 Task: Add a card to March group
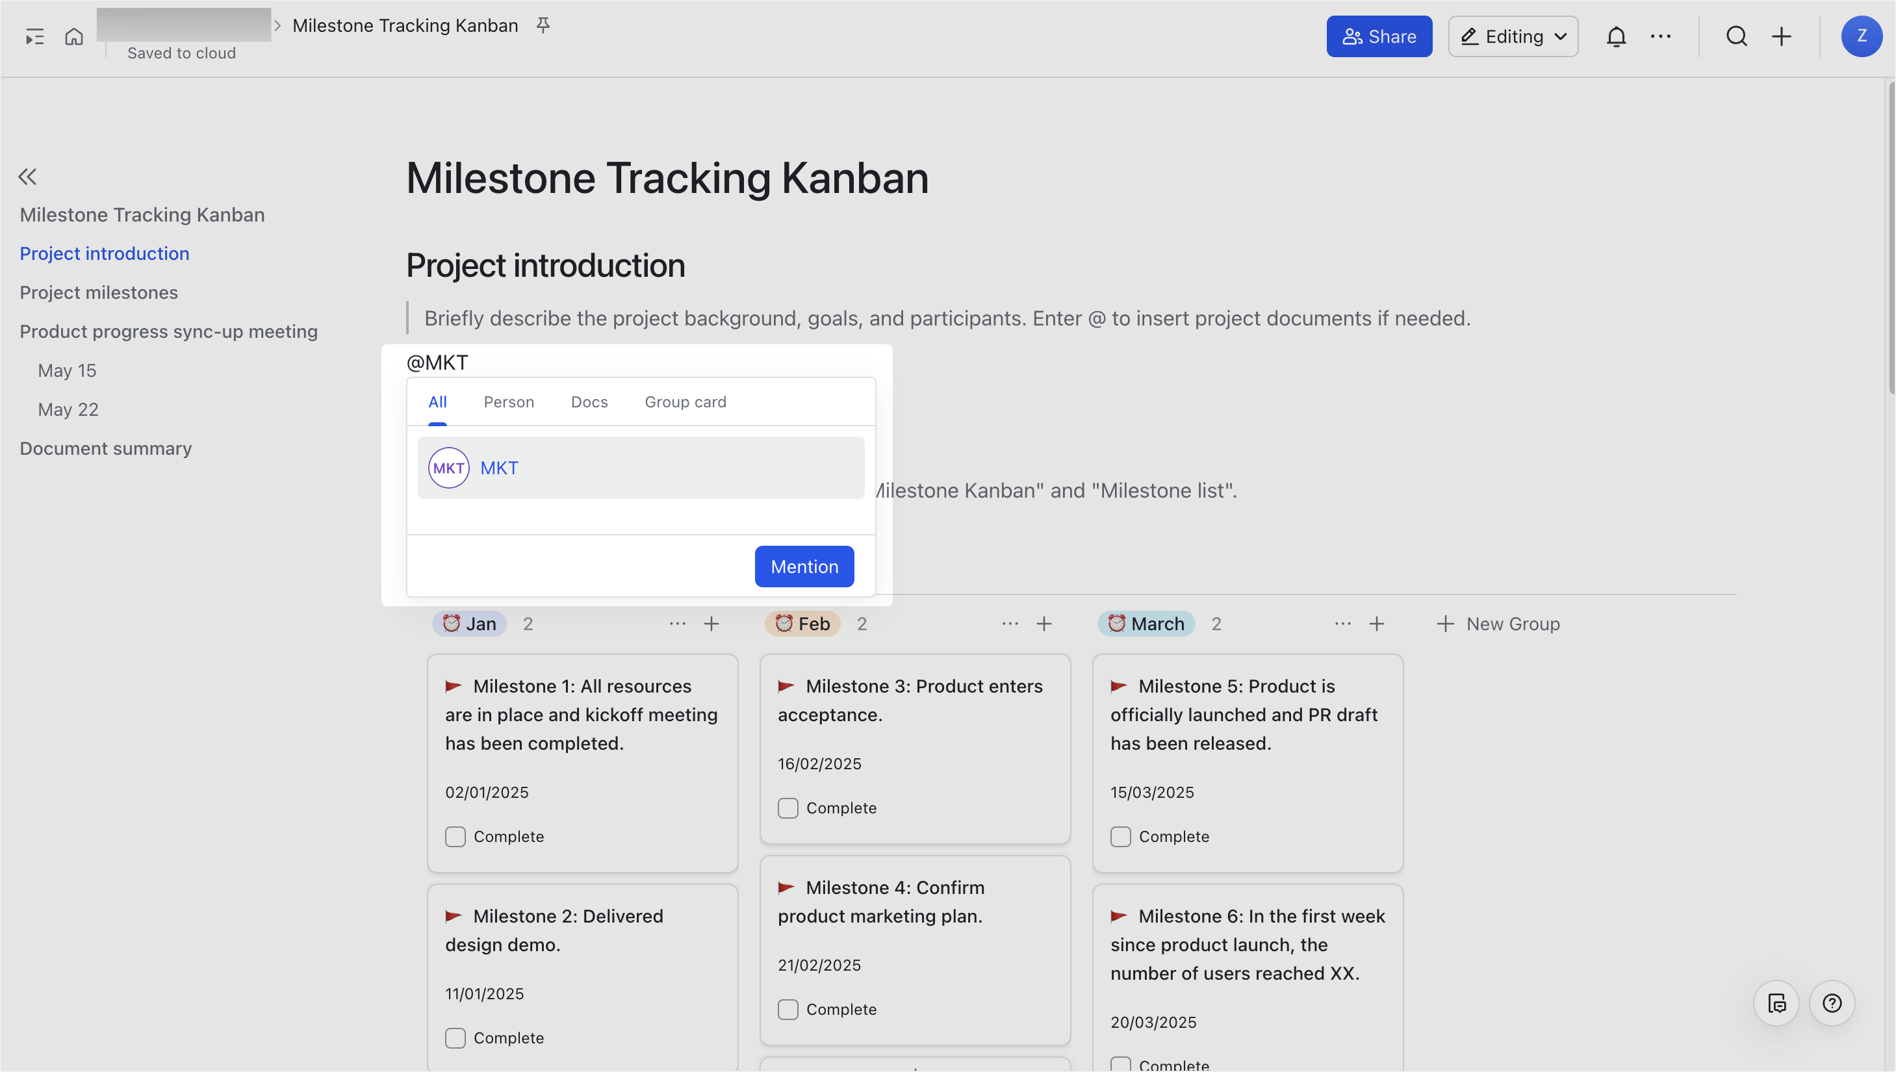pyautogui.click(x=1376, y=624)
